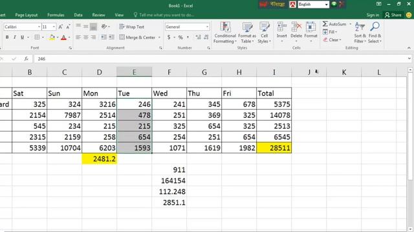The height and width of the screenshot is (232, 414).
Task: Apply the Comma Style number format
Action: [188, 37]
